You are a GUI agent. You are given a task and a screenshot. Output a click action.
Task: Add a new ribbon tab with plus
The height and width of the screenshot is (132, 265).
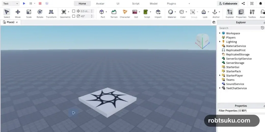pos(189,4)
